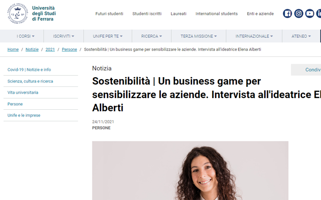Viewport: 321px width, 200px height.
Task: Open the partially visible LinkedIn icon
Action: (x=319, y=14)
